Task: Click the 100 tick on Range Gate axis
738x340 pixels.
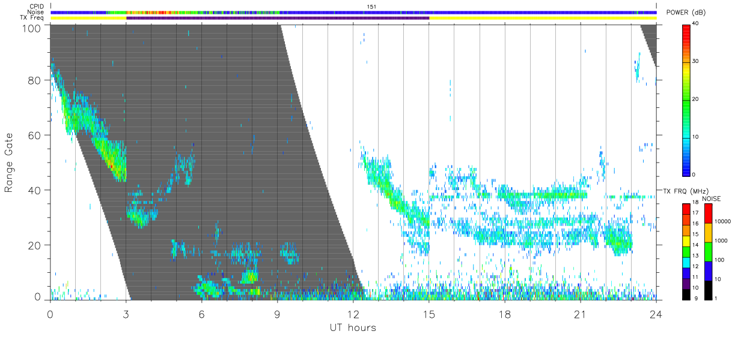Action: pyautogui.click(x=31, y=28)
